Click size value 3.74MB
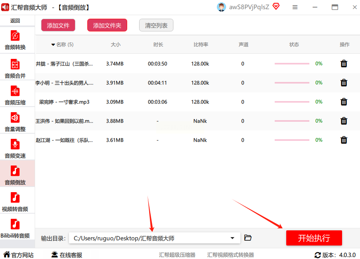360x259 pixels. click(115, 64)
